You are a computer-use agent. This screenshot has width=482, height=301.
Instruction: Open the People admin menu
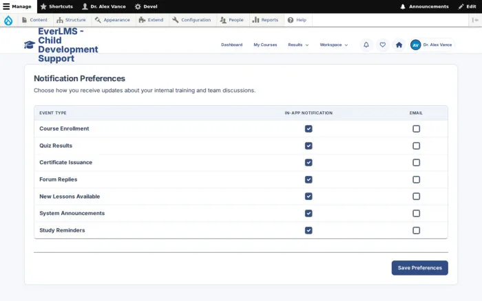[x=232, y=20]
